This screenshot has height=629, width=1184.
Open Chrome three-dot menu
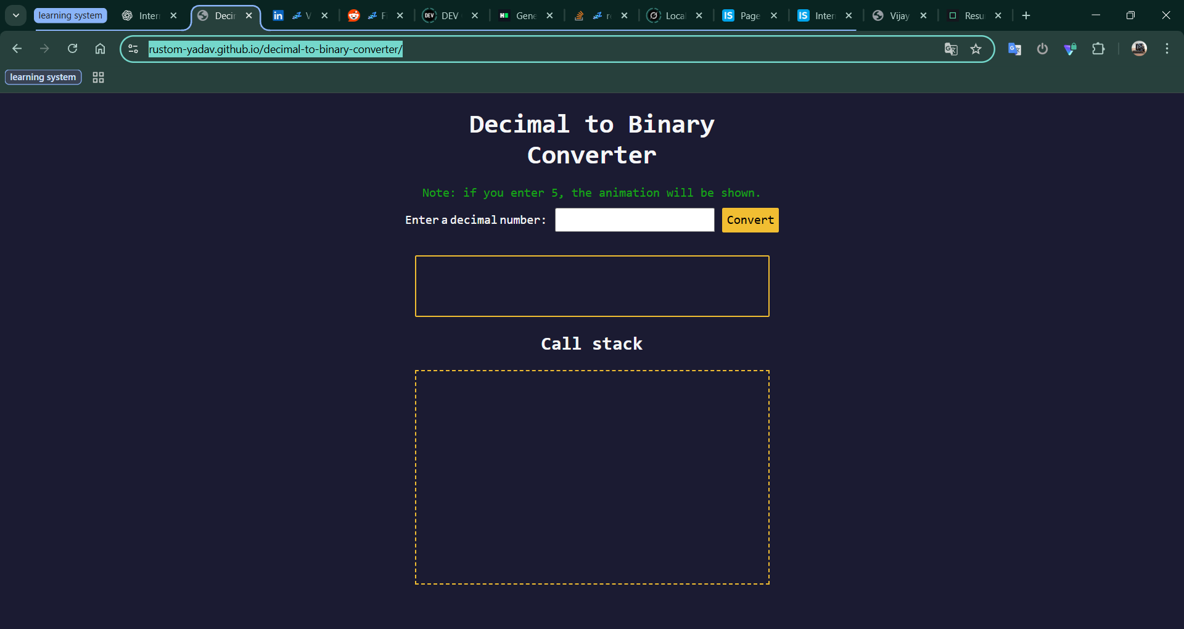pos(1167,49)
